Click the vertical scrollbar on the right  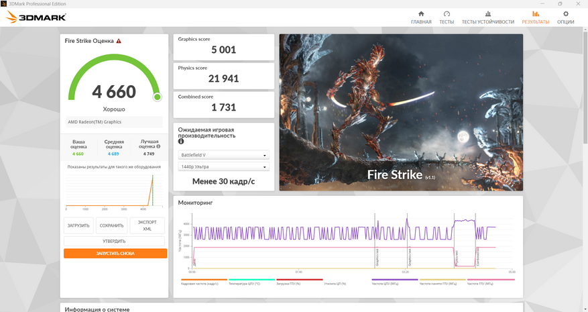[585, 87]
